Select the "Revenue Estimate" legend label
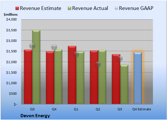 [x=41, y=8]
